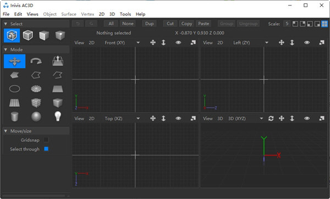The width and height of the screenshot is (330, 199).
Task: Activate the Move mode tool
Action: point(14,61)
